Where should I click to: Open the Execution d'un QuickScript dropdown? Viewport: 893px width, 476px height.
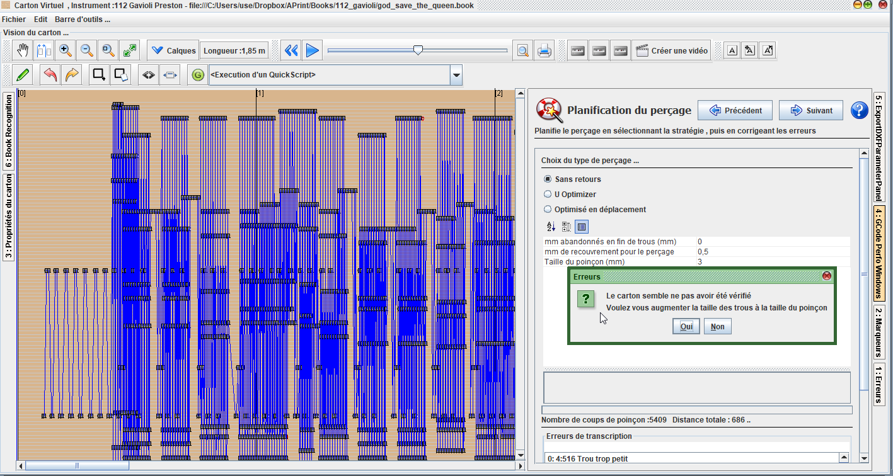point(456,76)
